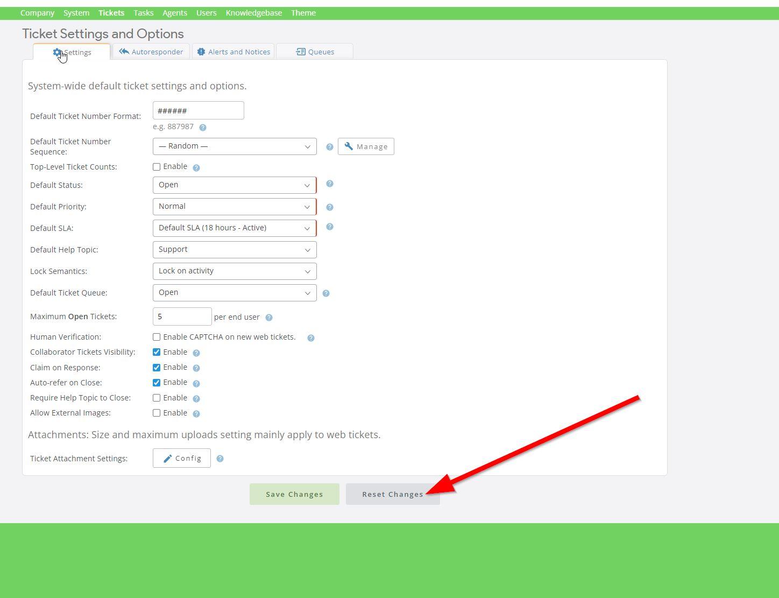
Task: Switch to the Autoresponder tab
Action: pyautogui.click(x=151, y=52)
